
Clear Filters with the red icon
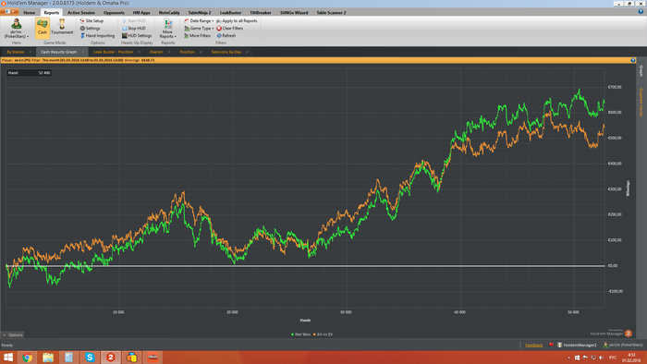pos(230,28)
